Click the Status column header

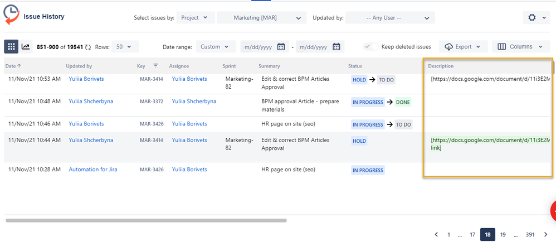(x=355, y=66)
